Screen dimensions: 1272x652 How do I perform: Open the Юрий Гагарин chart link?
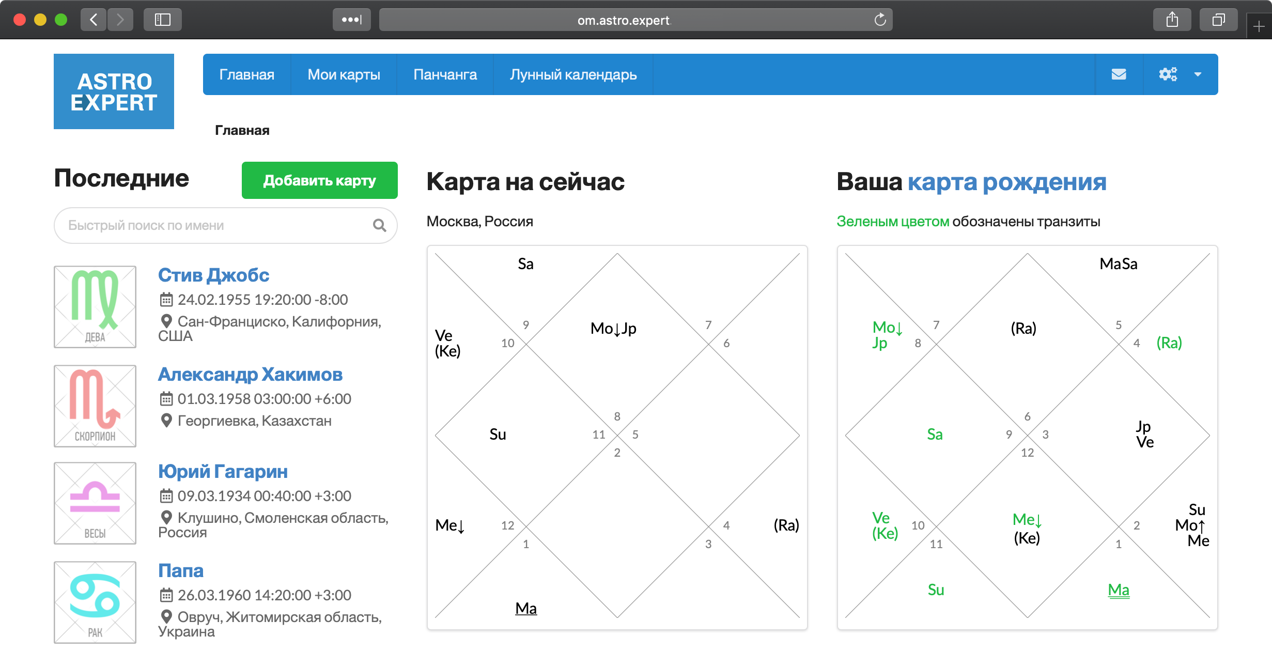point(223,471)
